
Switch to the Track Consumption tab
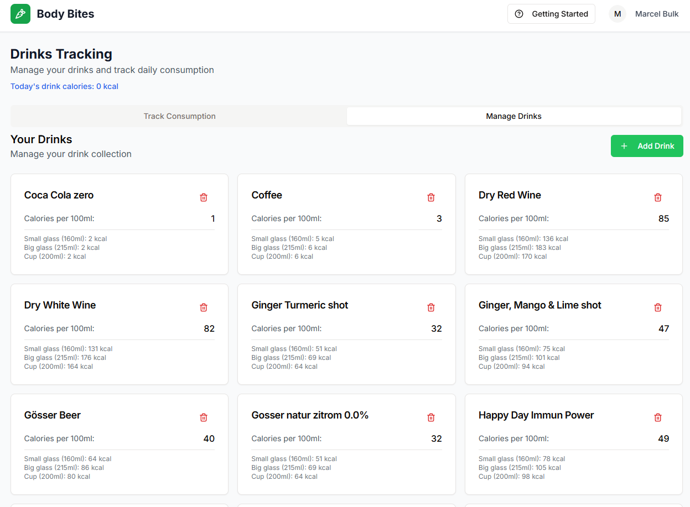click(179, 116)
